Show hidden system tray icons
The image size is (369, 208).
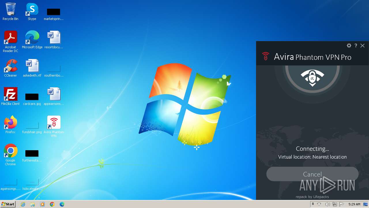click(x=313, y=204)
